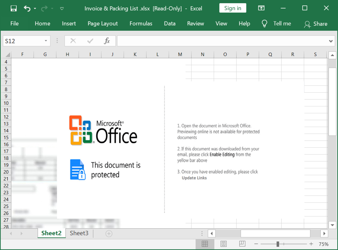Select column F header
338x250 pixels.
click(23, 54)
